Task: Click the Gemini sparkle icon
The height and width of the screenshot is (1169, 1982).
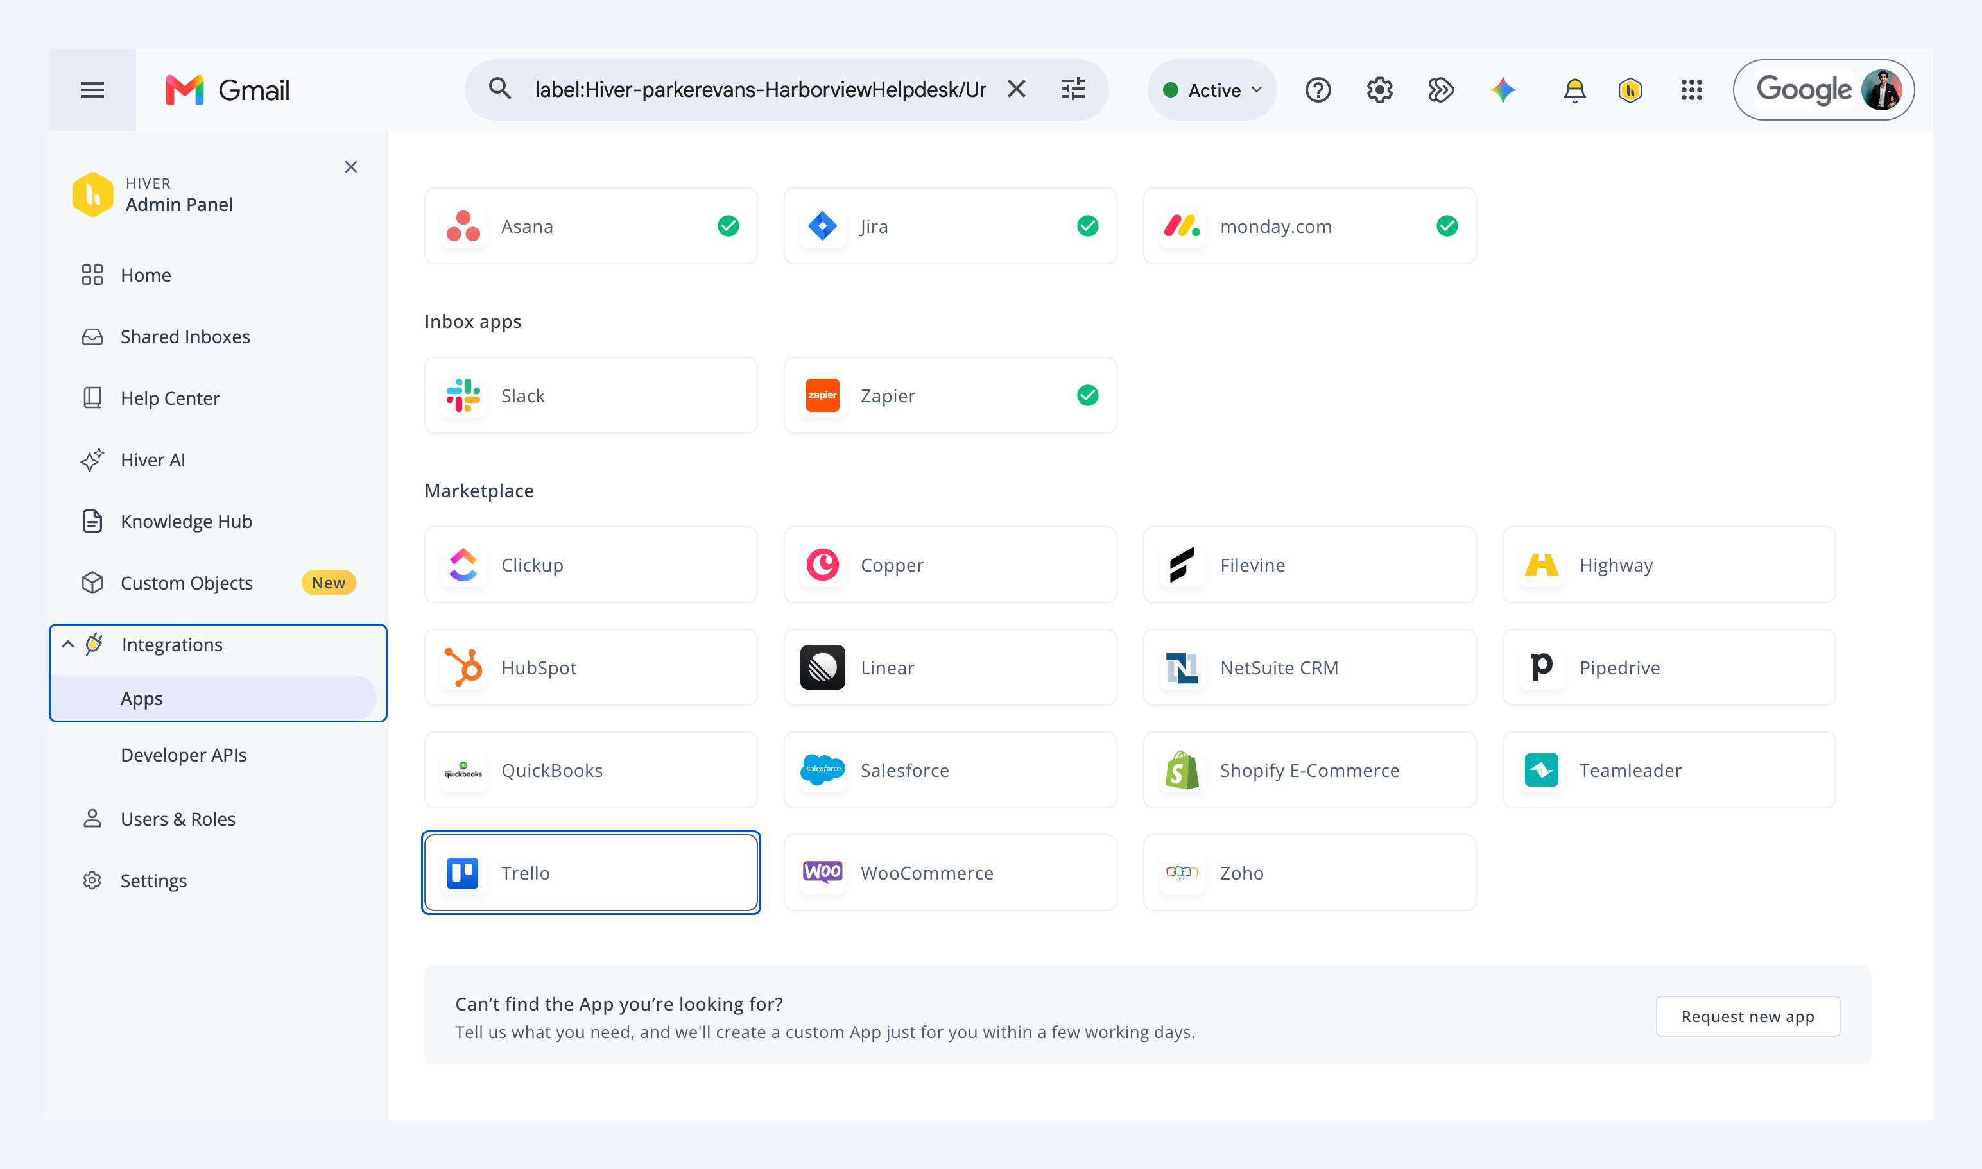Action: (1503, 90)
